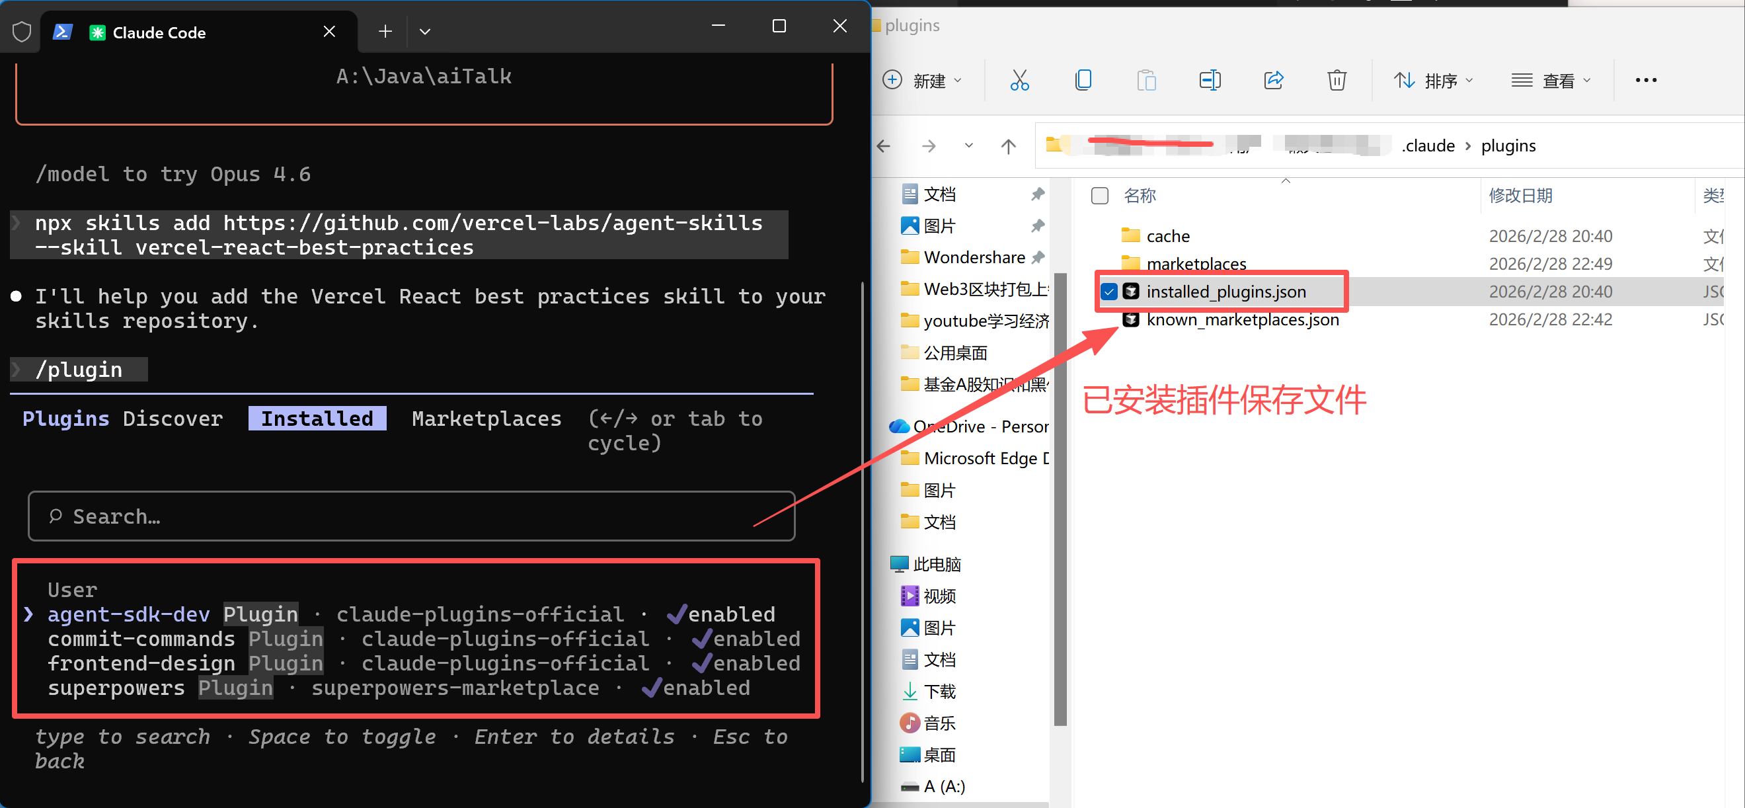The width and height of the screenshot is (1745, 808).
Task: Uncheck the installed_plugins.json checkbox
Action: click(1109, 292)
